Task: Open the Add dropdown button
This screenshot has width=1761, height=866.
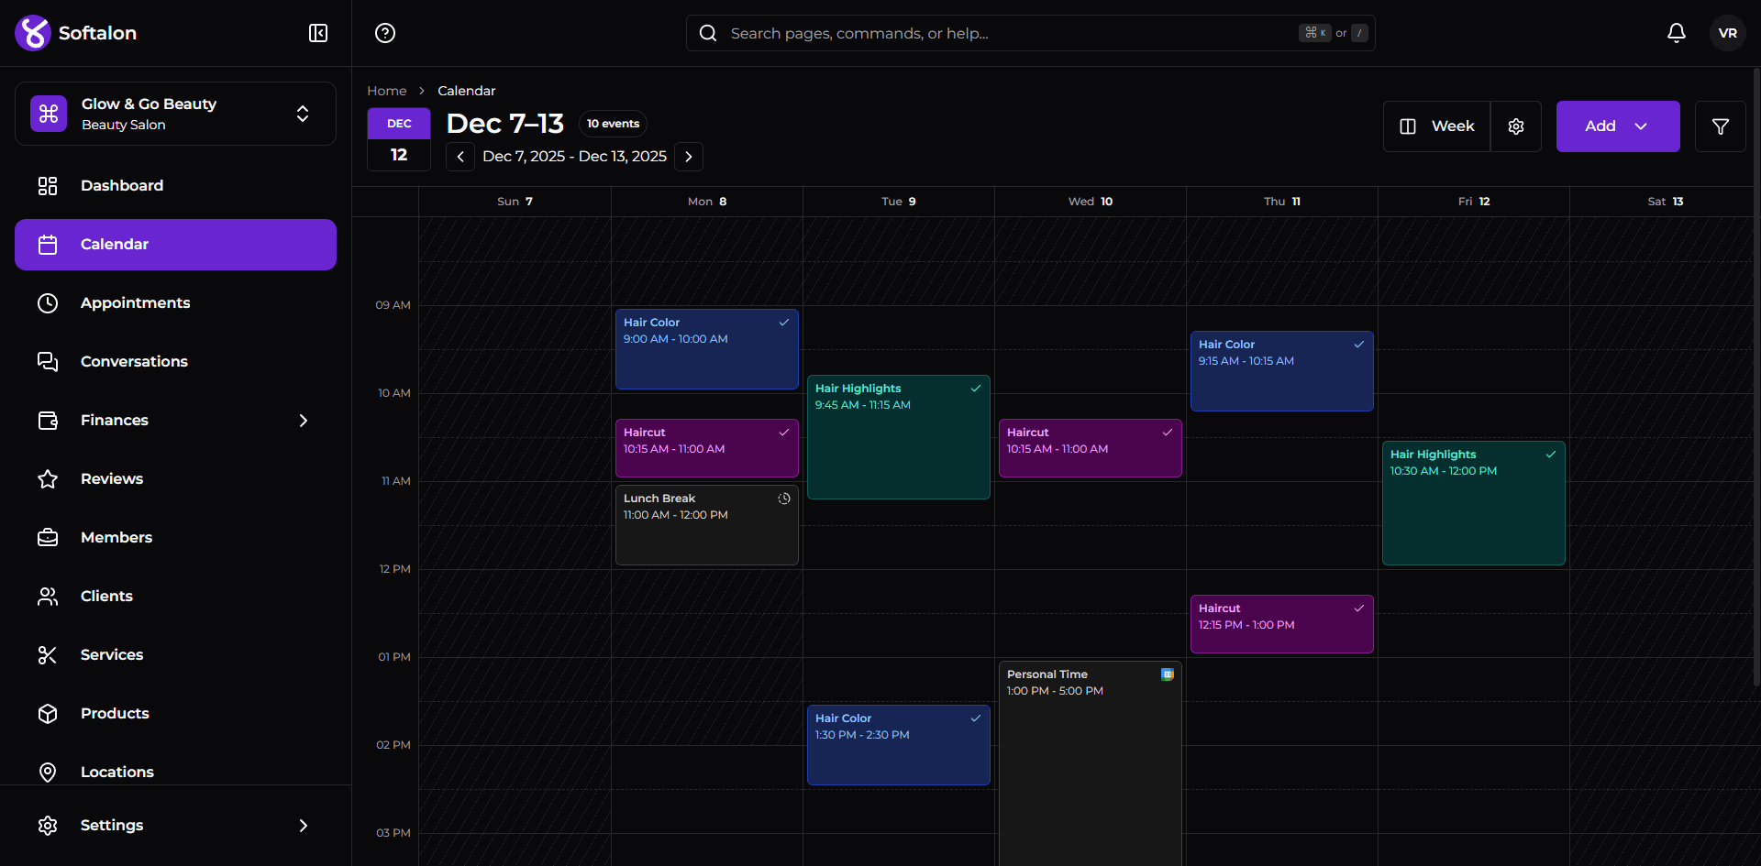Action: pos(1618,126)
